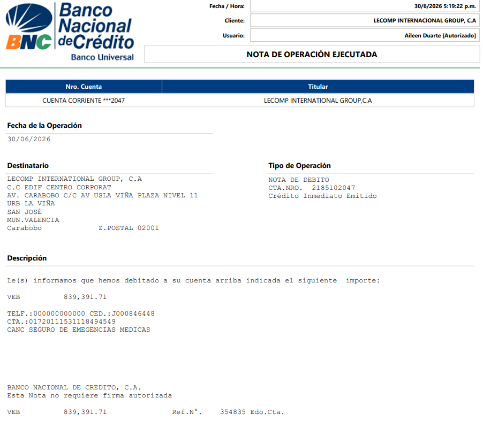Click the Fecha de la Operación heading

(44, 126)
